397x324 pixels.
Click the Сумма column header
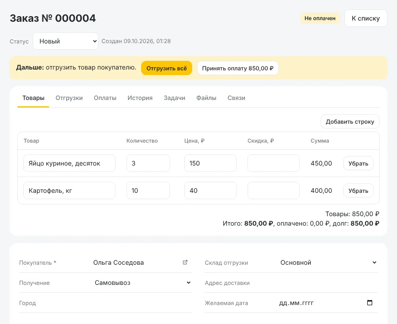pyautogui.click(x=320, y=141)
